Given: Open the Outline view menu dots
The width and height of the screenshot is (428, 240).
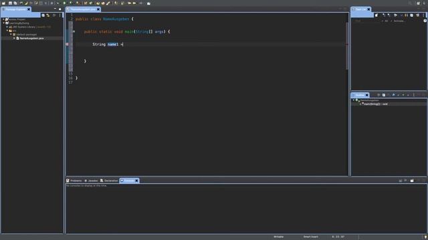Looking at the screenshot, I should point(413,95).
